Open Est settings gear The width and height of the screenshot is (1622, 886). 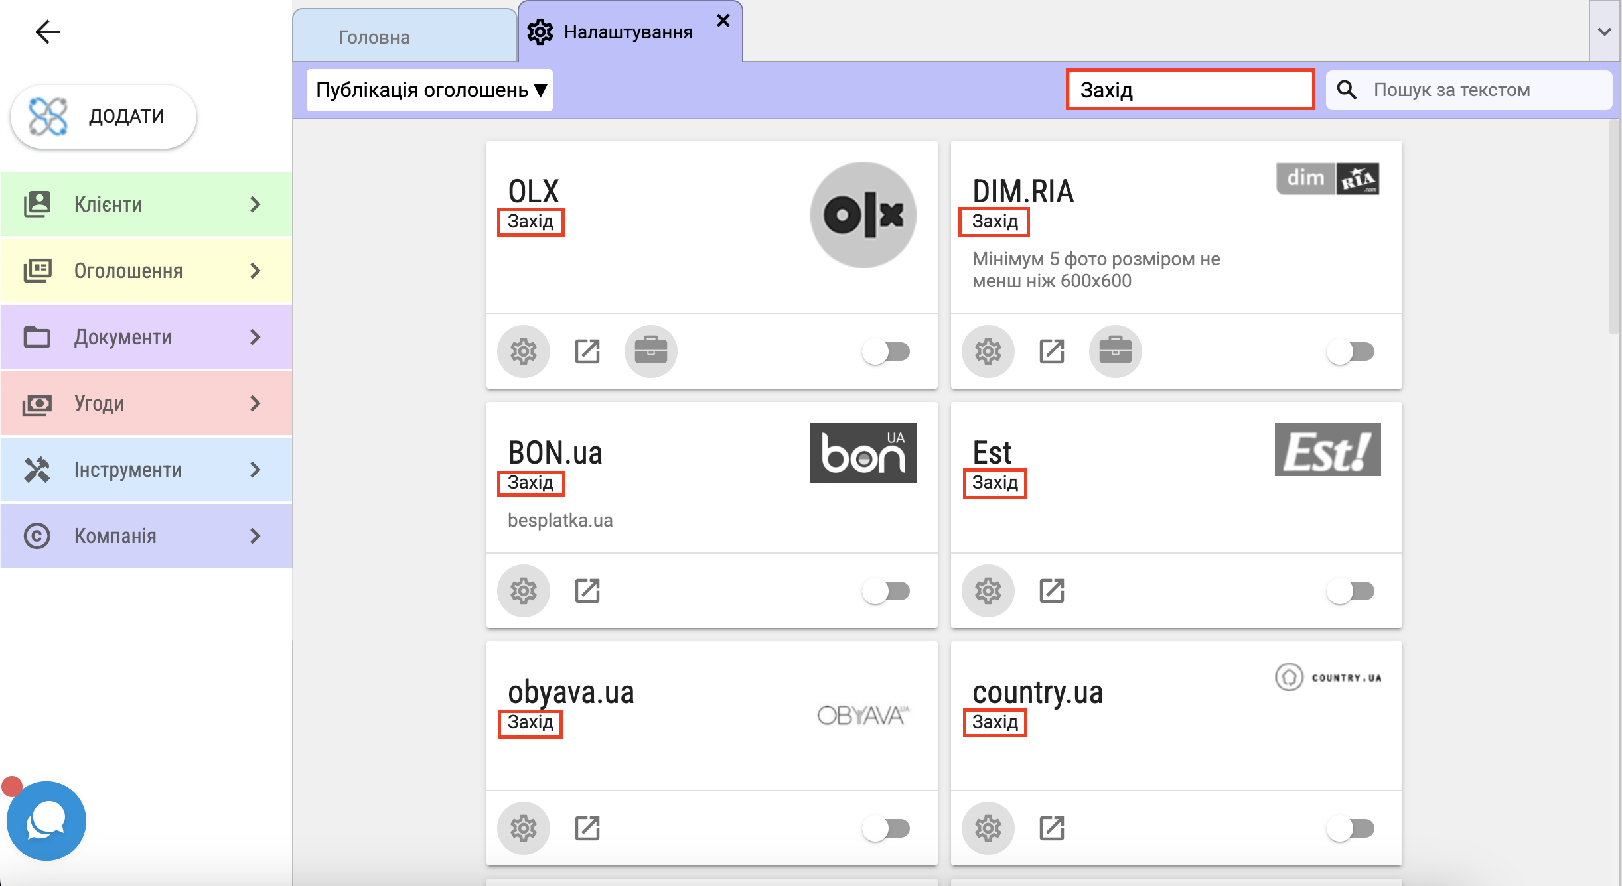[988, 591]
